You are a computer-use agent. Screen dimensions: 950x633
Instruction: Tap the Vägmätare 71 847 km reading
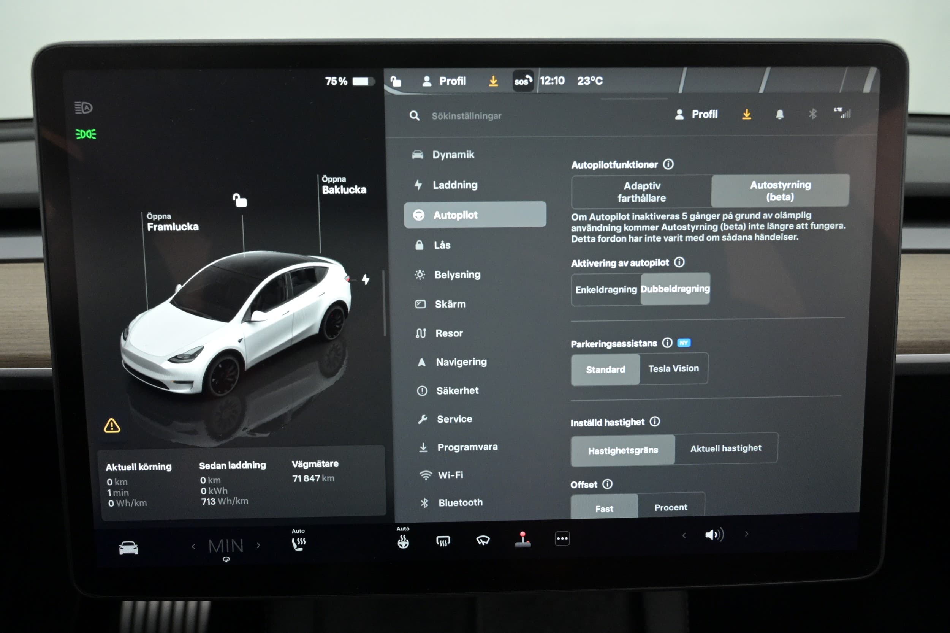click(x=315, y=471)
